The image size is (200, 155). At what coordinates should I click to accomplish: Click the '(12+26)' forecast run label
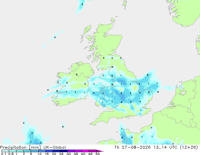tap(189, 147)
